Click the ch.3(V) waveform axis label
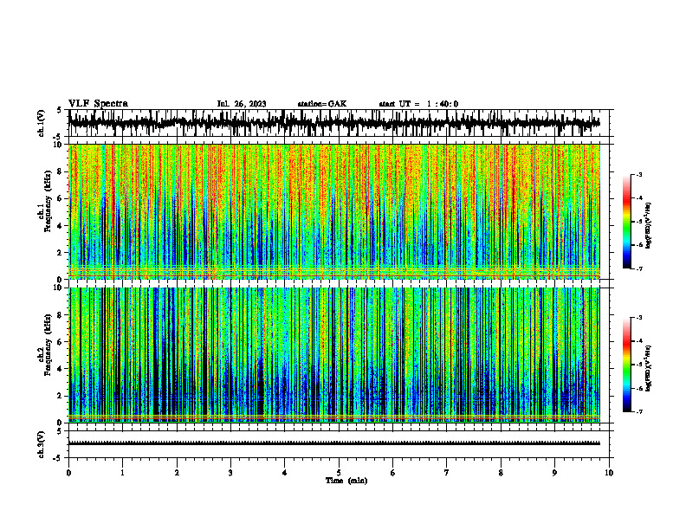Image resolution: width=686 pixels, height=530 pixels. coord(42,444)
